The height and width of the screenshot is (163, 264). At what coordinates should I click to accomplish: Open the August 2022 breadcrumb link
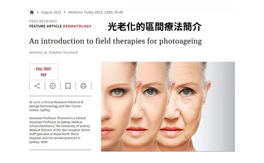coord(51,12)
